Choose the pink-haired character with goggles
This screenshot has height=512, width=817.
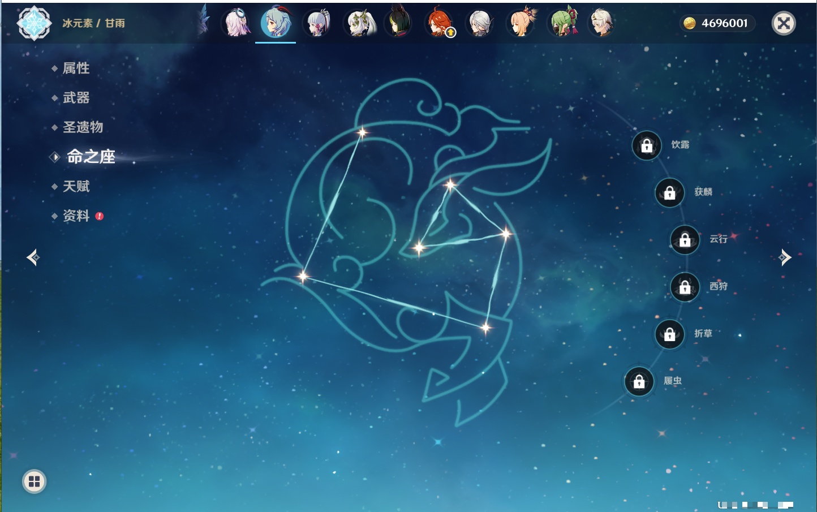coord(236,24)
